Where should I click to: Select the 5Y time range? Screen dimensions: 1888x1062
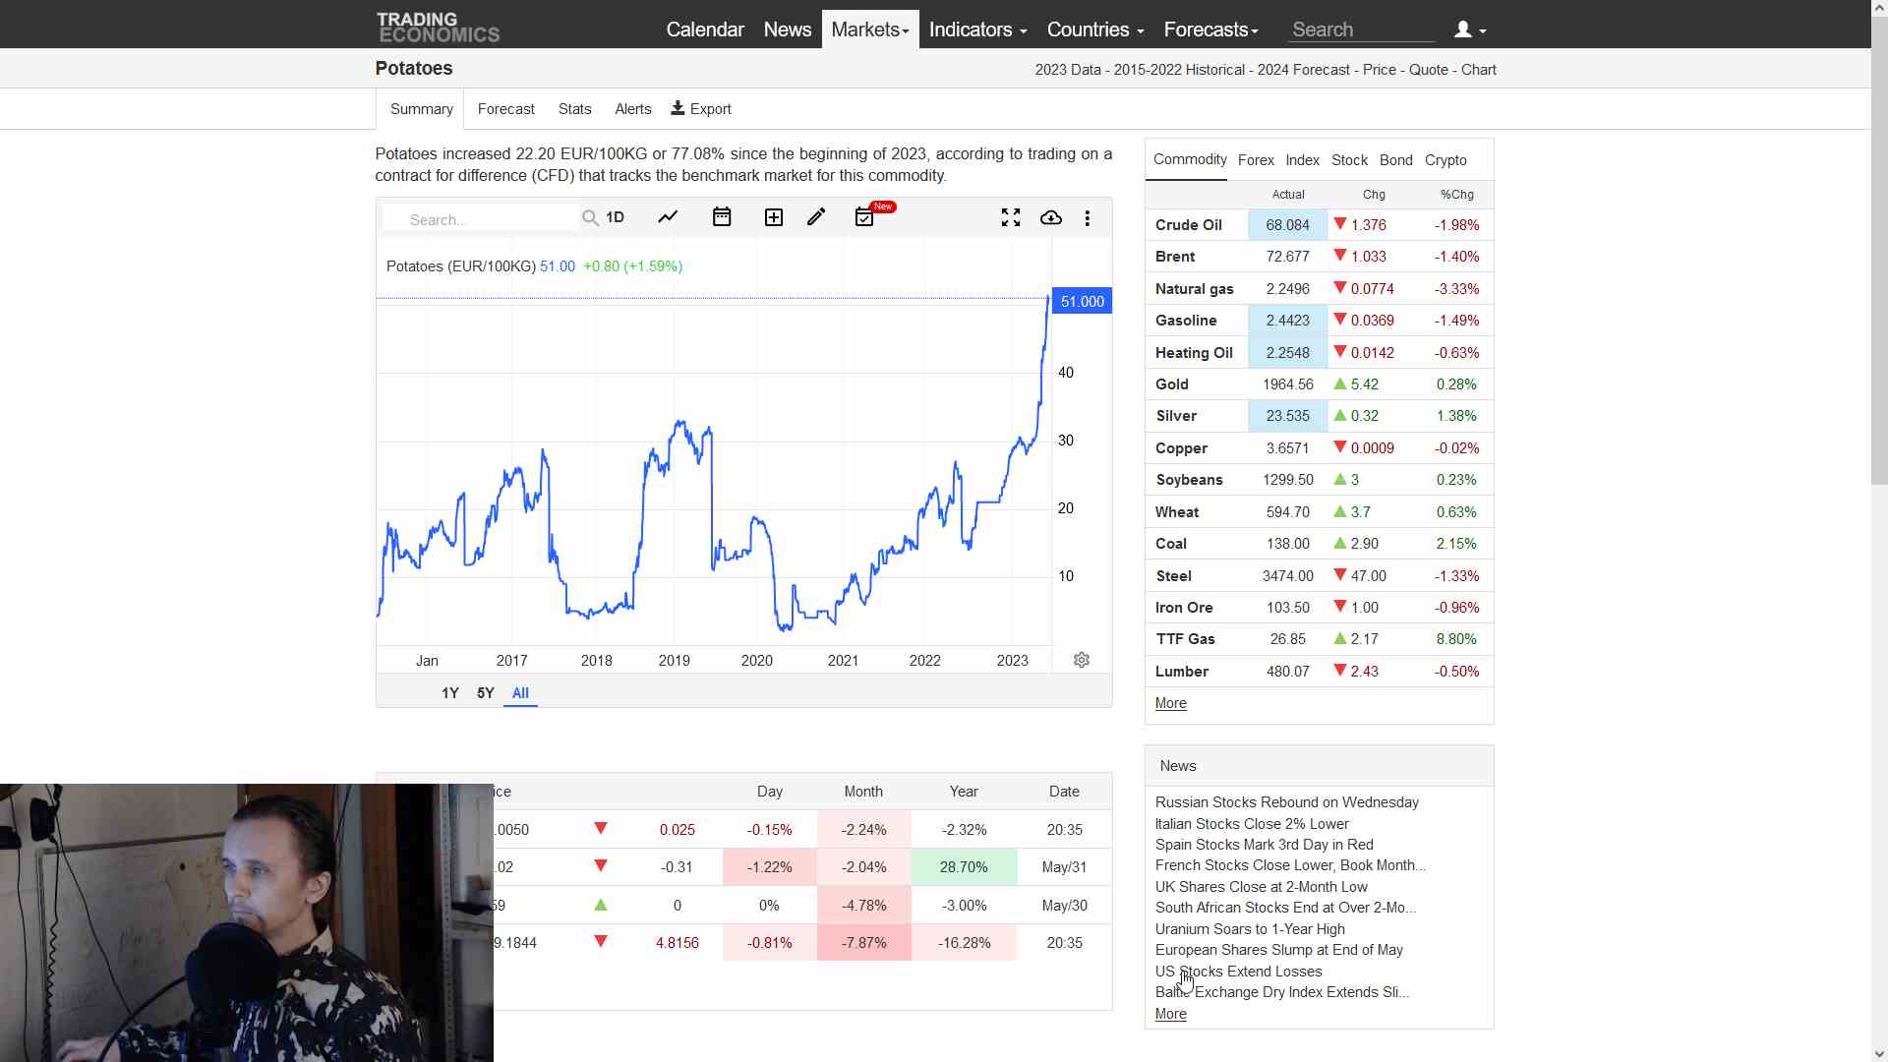click(x=486, y=693)
